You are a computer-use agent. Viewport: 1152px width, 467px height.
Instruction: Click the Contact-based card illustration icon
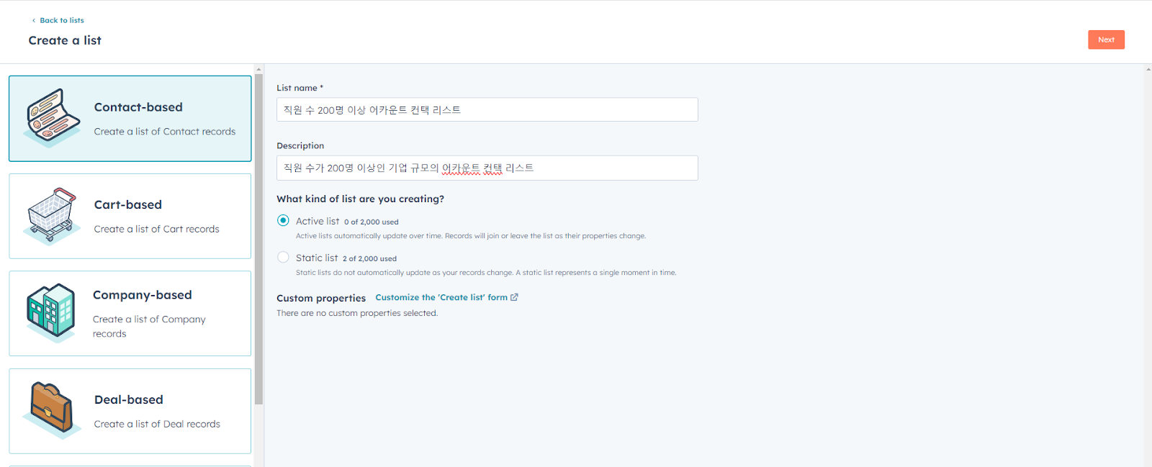click(53, 118)
